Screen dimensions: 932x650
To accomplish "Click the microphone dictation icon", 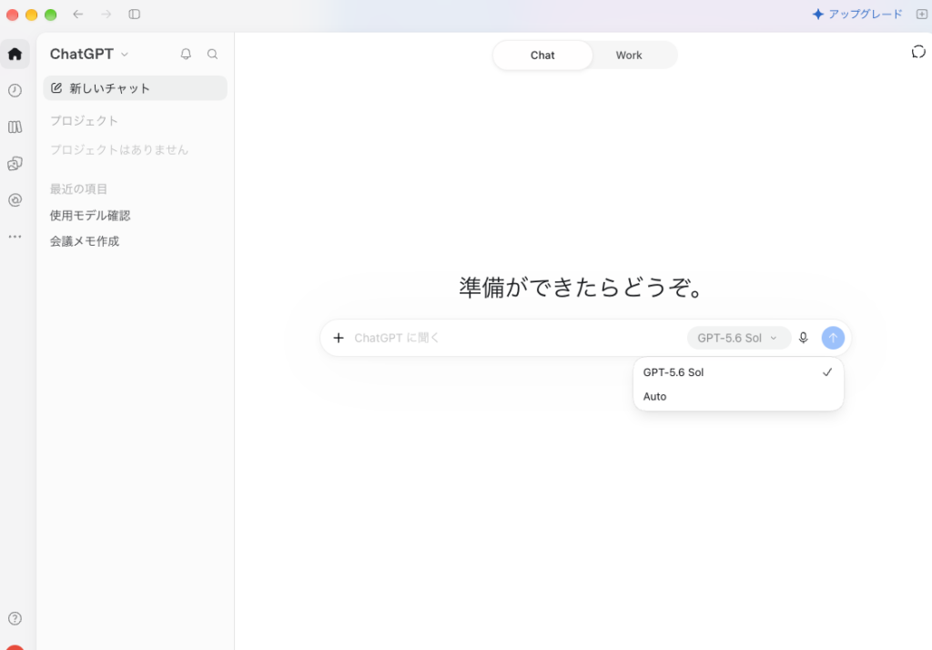I will tap(803, 338).
